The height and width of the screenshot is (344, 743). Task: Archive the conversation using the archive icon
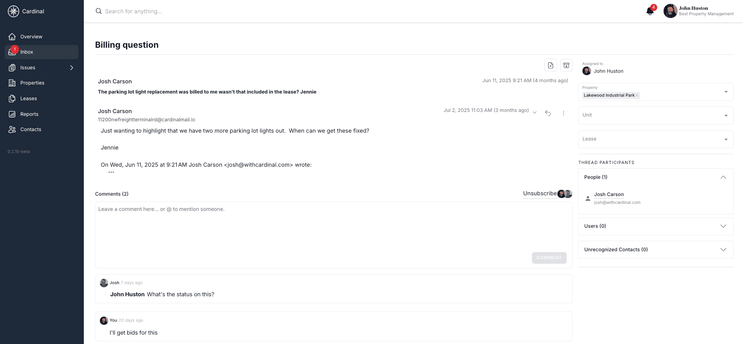(x=566, y=65)
